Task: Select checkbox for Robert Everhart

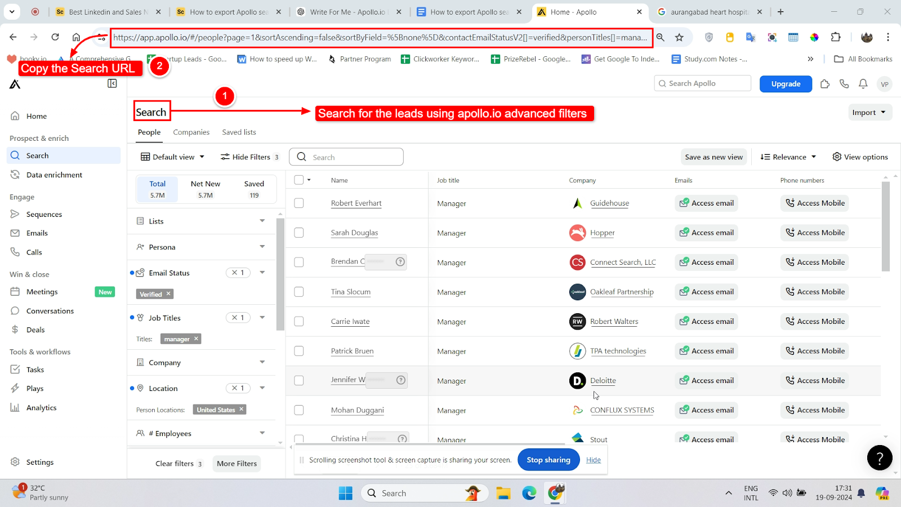Action: coord(299,203)
